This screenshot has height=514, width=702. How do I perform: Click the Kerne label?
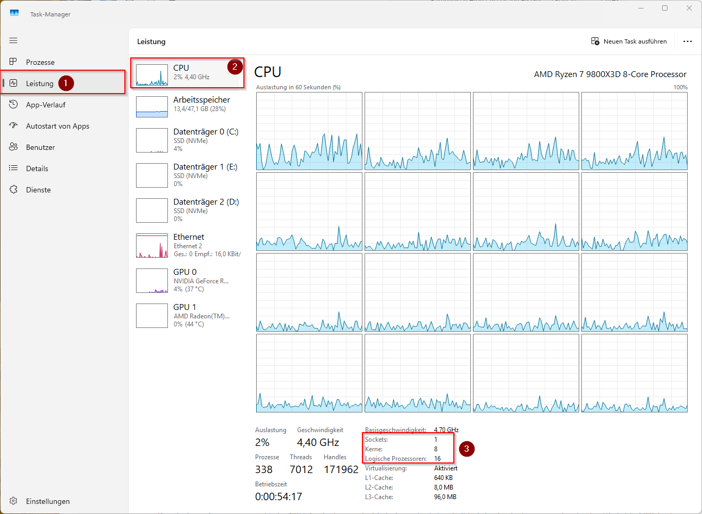click(374, 449)
